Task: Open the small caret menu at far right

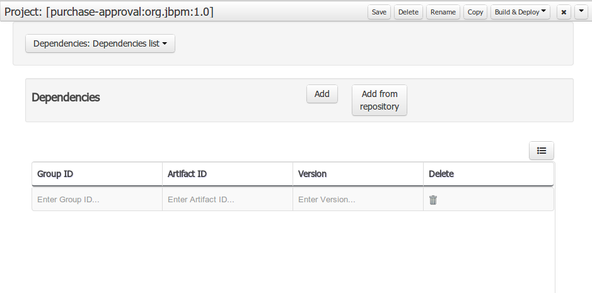Action: (x=581, y=12)
